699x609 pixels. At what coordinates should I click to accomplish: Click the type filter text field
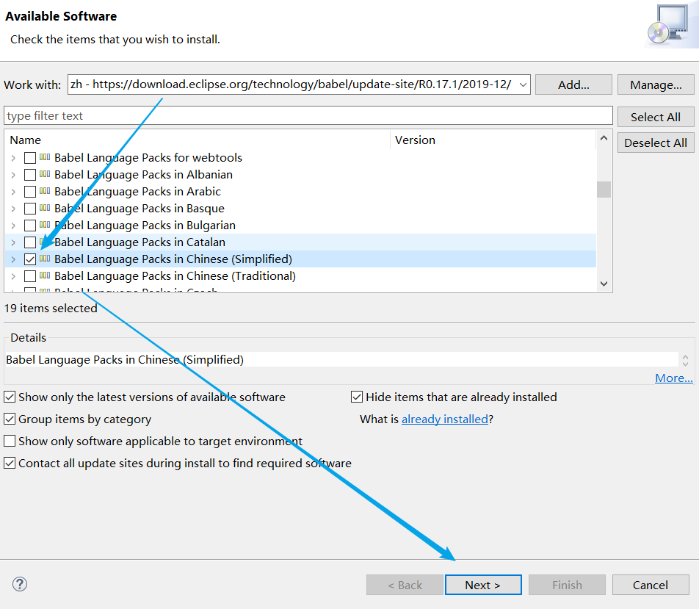click(x=308, y=116)
